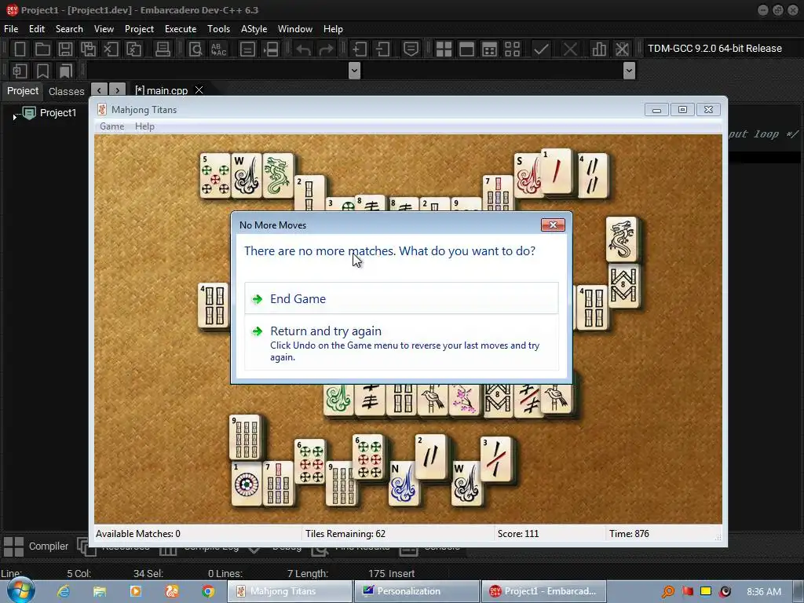Choose End Game in the dialog
Viewport: 804px width, 603px height.
point(401,298)
